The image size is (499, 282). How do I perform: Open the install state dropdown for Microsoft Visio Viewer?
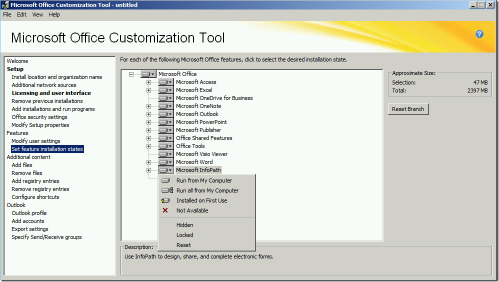tap(166, 154)
